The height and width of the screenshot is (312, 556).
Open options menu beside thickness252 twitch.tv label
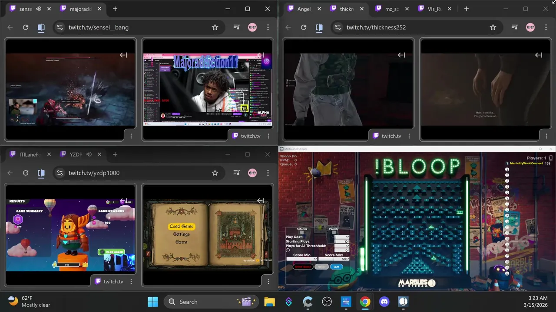(x=409, y=136)
